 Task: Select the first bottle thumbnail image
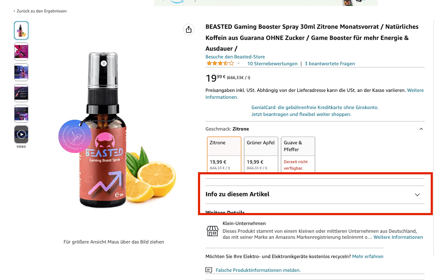(x=21, y=30)
